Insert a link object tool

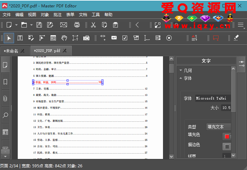tap(103, 38)
